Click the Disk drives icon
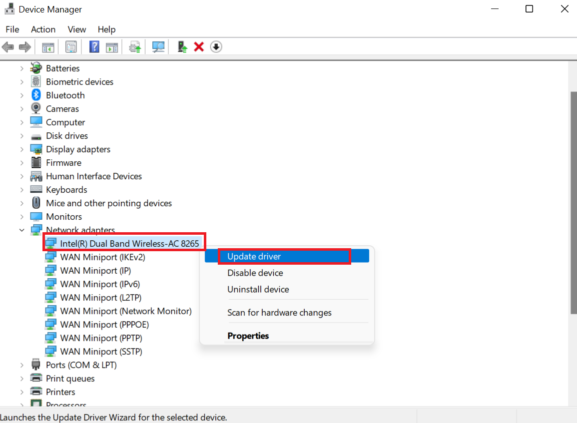577x423 pixels. [x=36, y=137]
